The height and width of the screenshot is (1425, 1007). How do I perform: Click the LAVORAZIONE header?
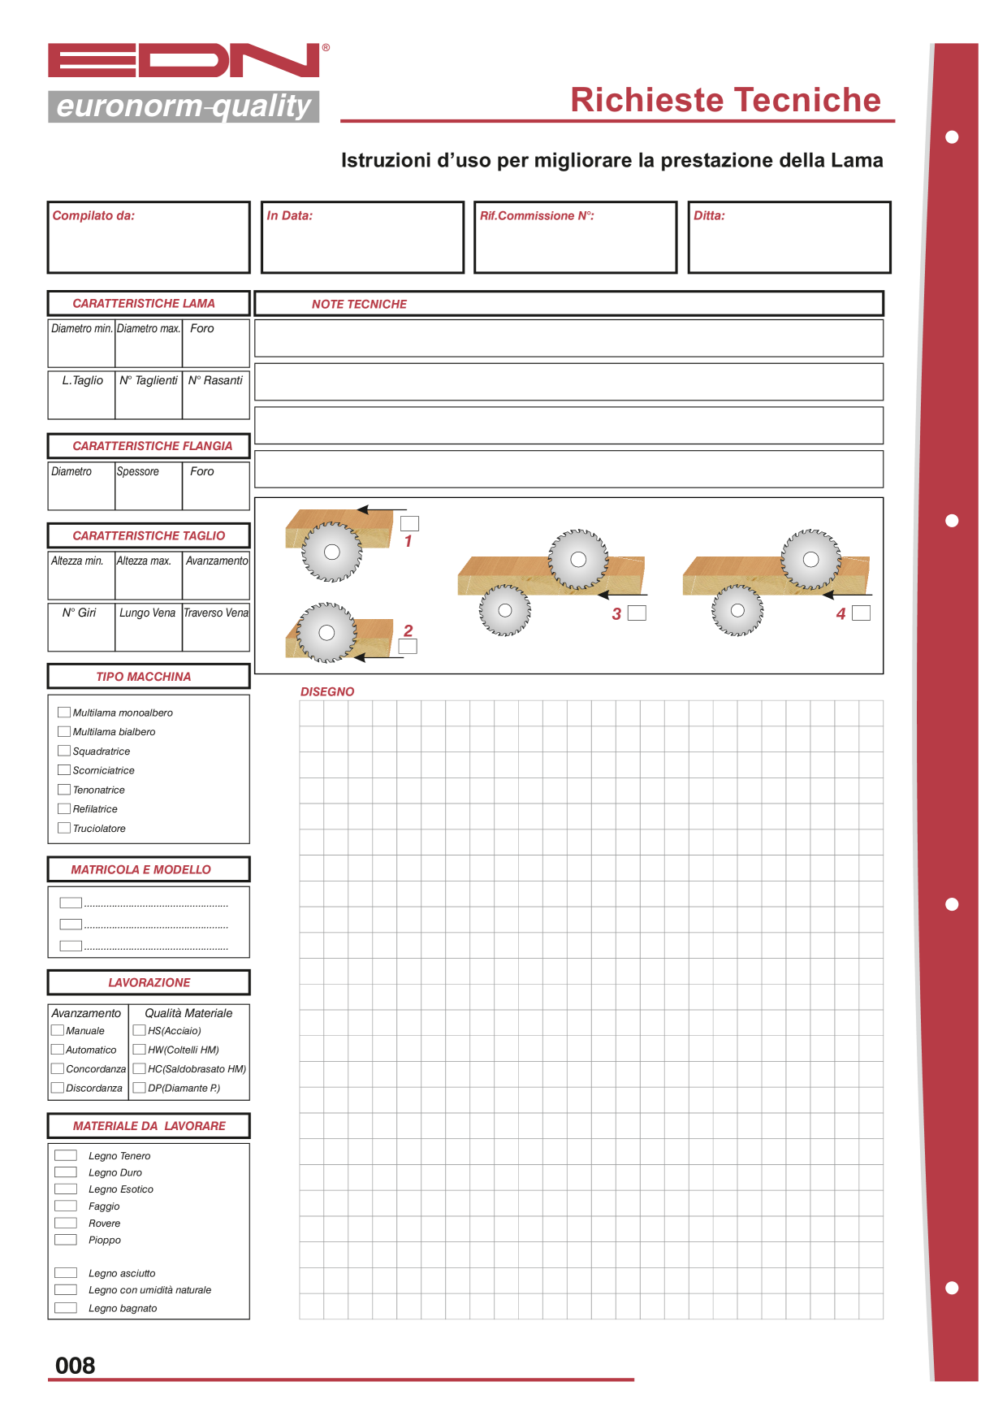(149, 982)
